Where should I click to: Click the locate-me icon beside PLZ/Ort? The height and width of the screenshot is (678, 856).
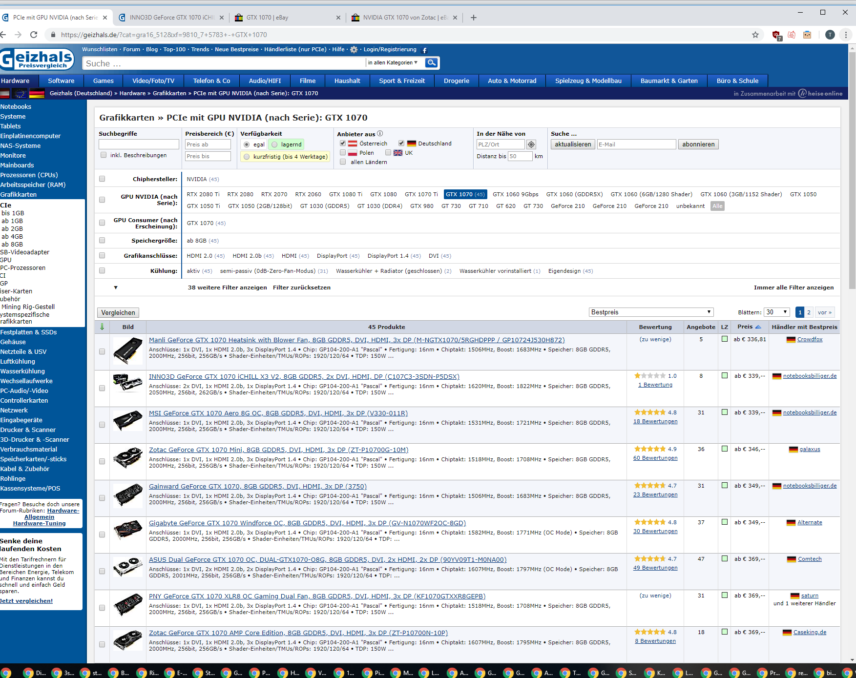tap(531, 144)
